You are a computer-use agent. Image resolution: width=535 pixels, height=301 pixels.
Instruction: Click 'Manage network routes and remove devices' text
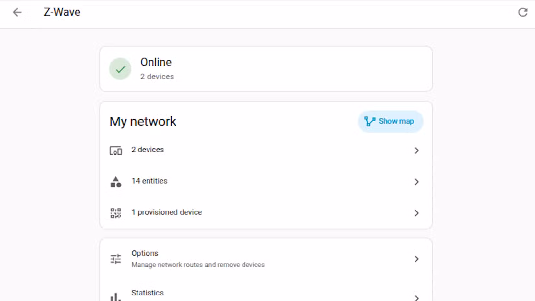(x=198, y=265)
